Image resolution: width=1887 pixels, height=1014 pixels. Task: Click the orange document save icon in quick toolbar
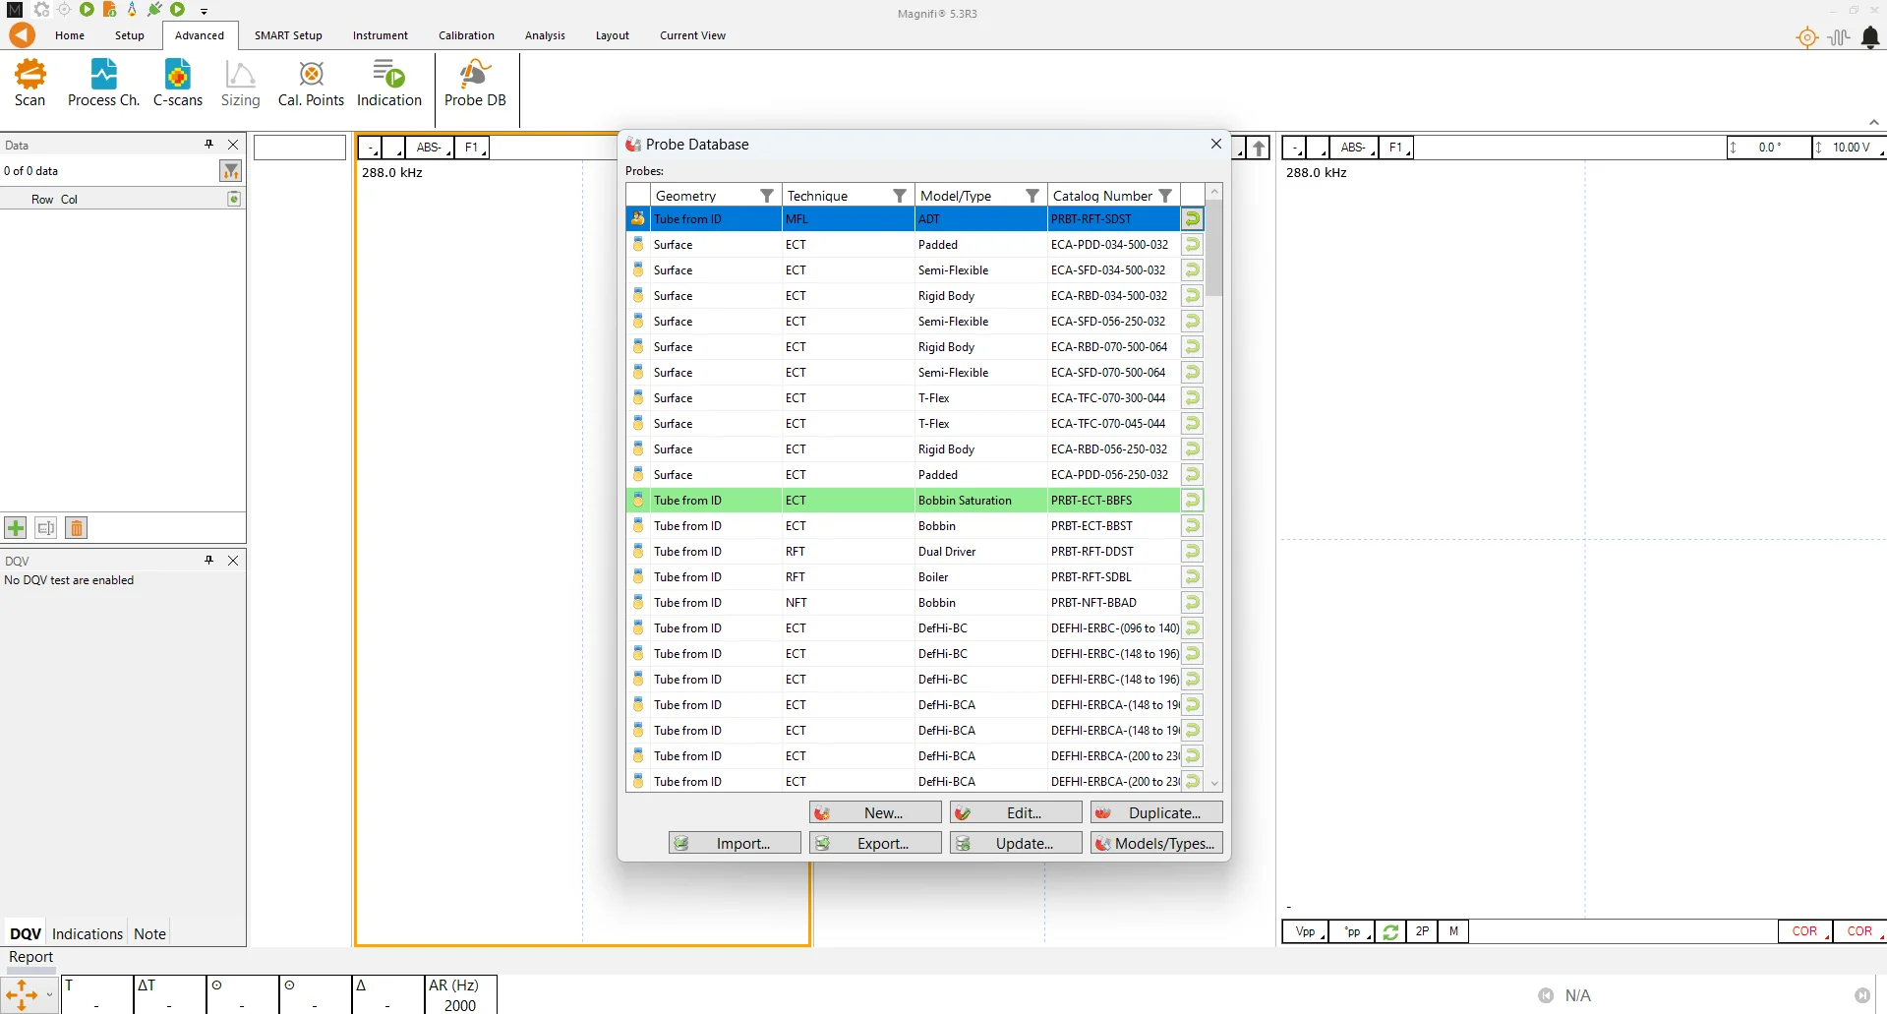coord(109,10)
